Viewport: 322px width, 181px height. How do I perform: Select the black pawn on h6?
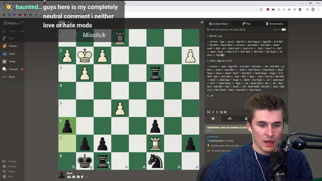(x=67, y=126)
